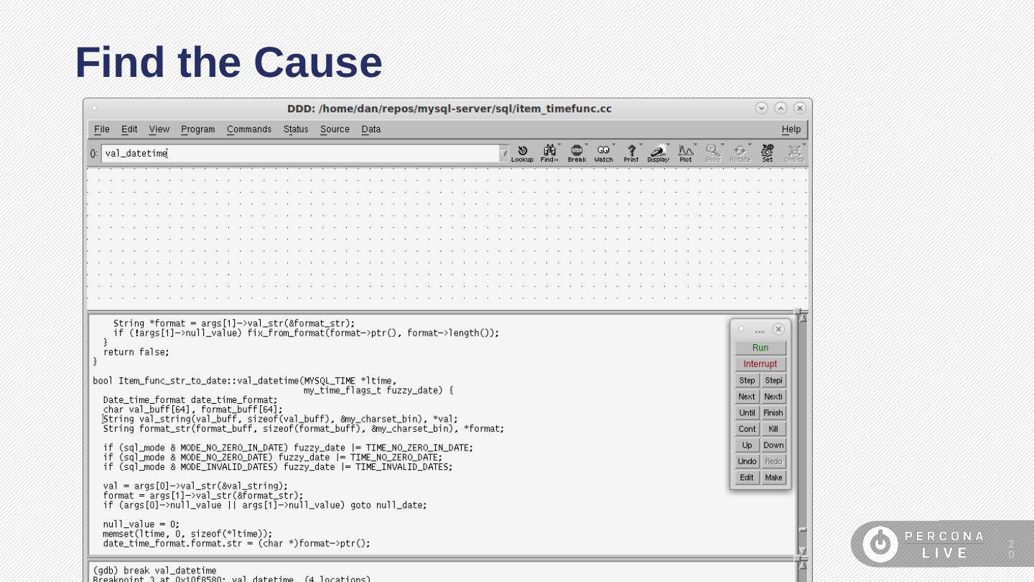Open the small arrow next to Display
The image size is (1034, 582).
click(x=669, y=145)
